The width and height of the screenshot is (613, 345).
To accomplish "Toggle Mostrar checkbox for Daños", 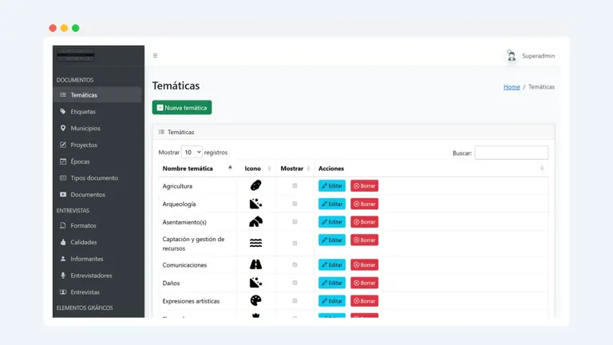I will (295, 283).
